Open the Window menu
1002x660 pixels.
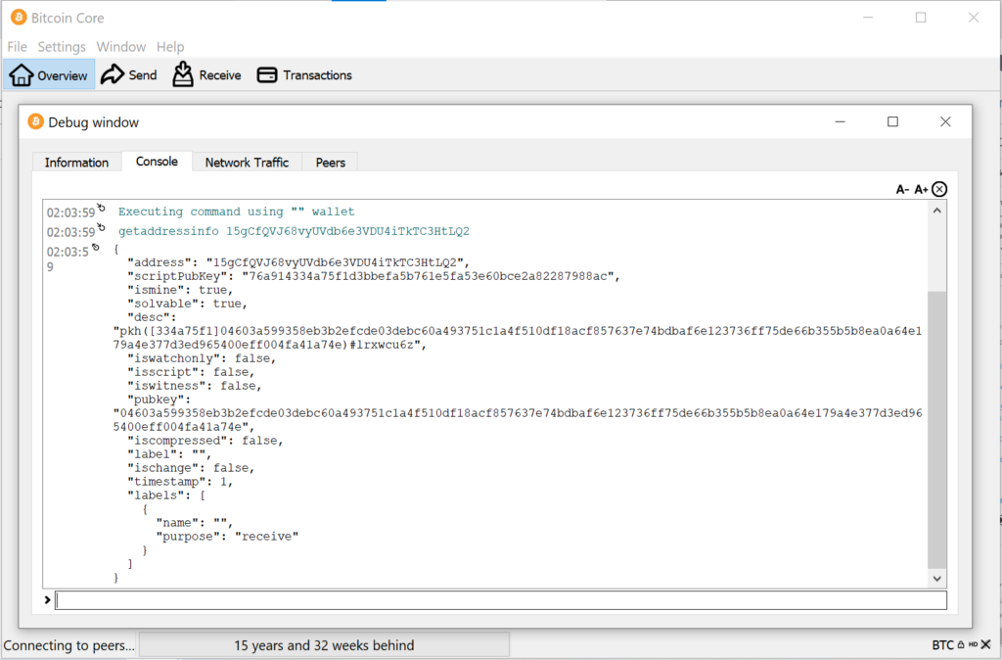tap(120, 47)
